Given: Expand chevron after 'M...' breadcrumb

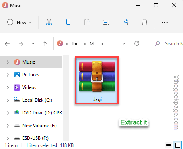Looking at the screenshot, I should (102, 44).
